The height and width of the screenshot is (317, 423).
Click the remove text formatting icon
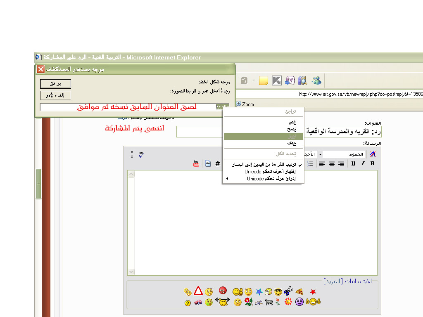[x=372, y=154]
